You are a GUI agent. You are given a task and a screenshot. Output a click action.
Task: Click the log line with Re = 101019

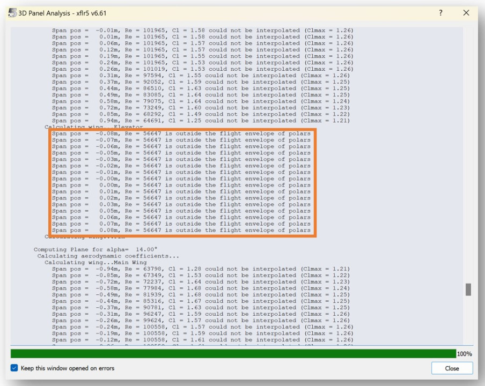[202, 69]
